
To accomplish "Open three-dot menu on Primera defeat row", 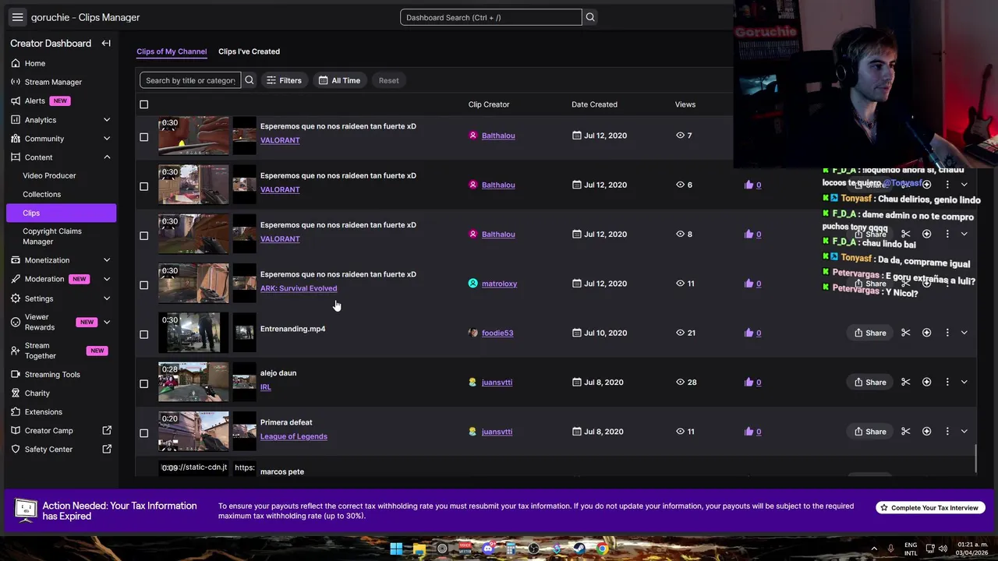I will [947, 432].
